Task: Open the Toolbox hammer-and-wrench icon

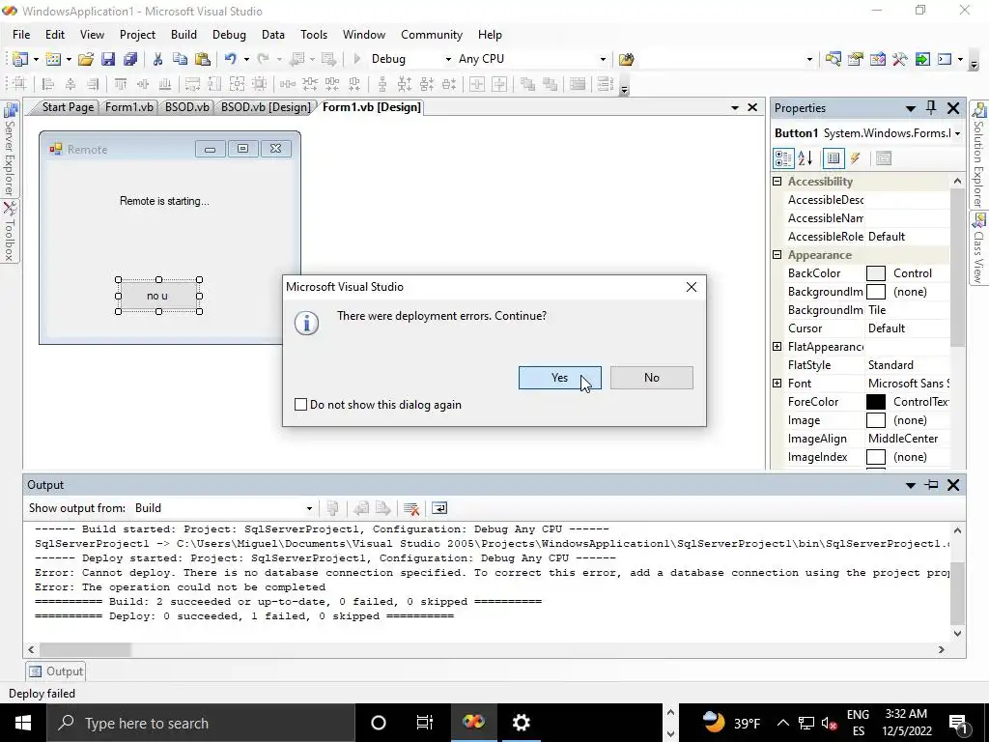Action: coord(899,59)
